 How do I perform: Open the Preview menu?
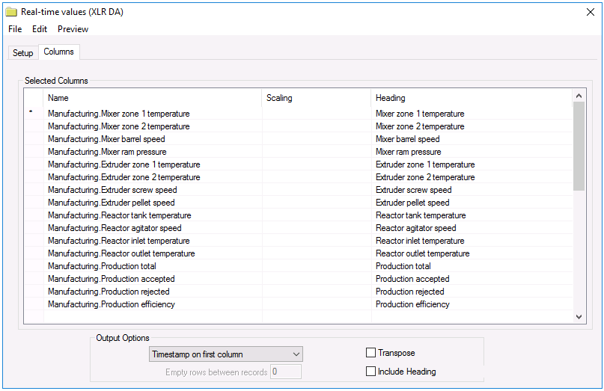[x=73, y=29]
